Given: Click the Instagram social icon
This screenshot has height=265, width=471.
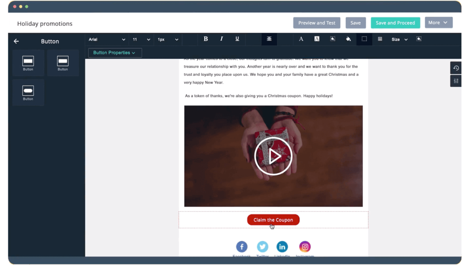Looking at the screenshot, I should [x=305, y=247].
